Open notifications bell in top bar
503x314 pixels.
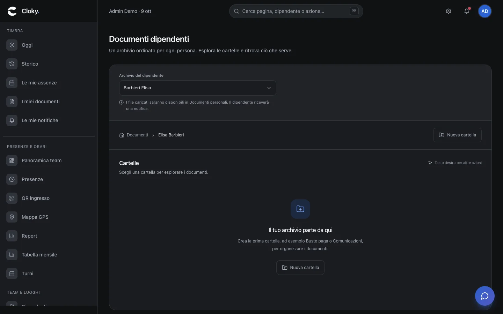coord(467,11)
